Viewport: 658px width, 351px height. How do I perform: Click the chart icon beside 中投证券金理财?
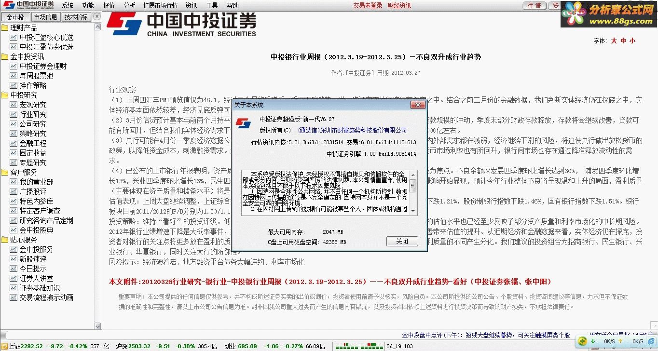coord(14,66)
